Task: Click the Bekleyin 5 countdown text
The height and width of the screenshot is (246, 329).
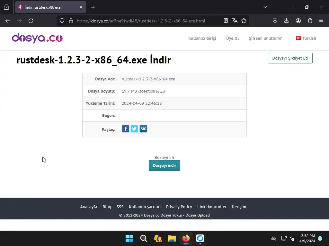Action: point(164,157)
